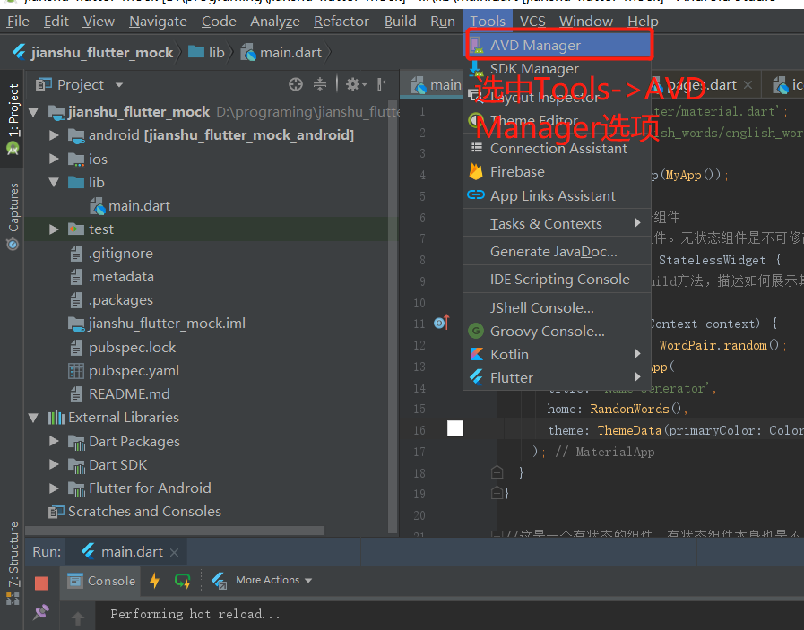Image resolution: width=804 pixels, height=630 pixels.
Task: Expand Tasks & Contexts submenu
Action: [558, 223]
